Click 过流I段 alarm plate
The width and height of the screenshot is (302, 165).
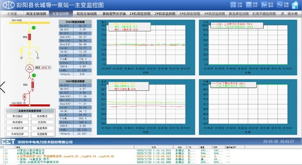pyautogui.click(x=42, y=122)
